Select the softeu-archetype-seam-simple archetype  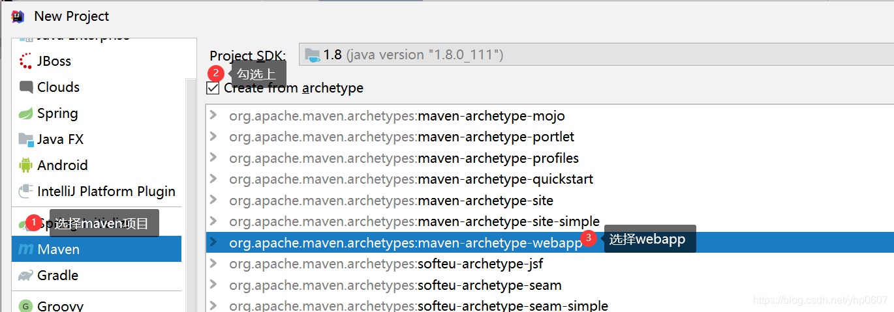click(549, 305)
